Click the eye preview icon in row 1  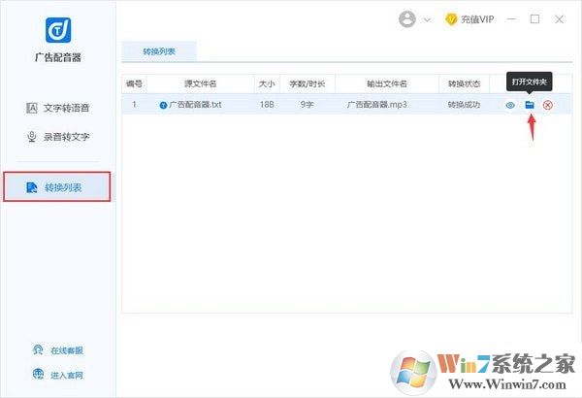(x=510, y=105)
